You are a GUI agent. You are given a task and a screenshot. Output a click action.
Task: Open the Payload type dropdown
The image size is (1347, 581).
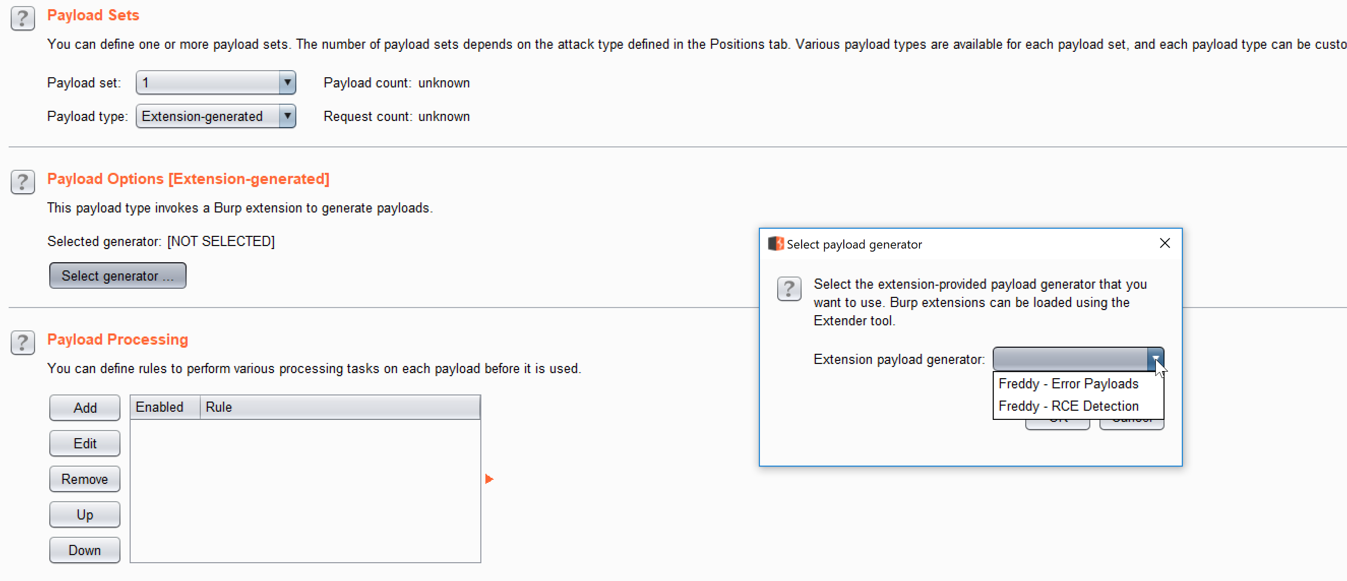coord(287,116)
